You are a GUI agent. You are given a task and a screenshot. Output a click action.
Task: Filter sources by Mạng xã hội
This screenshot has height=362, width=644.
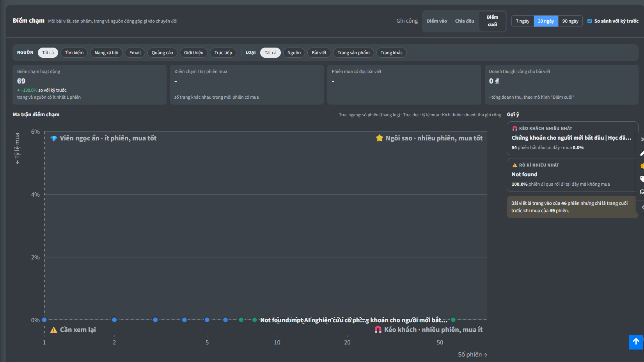tap(106, 53)
